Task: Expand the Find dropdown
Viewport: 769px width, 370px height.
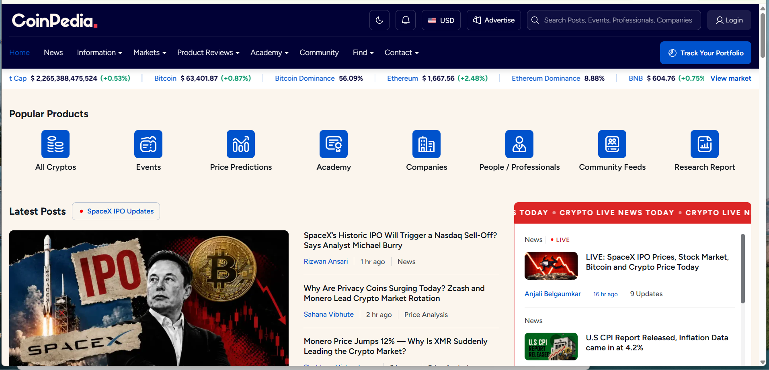Action: click(x=363, y=53)
